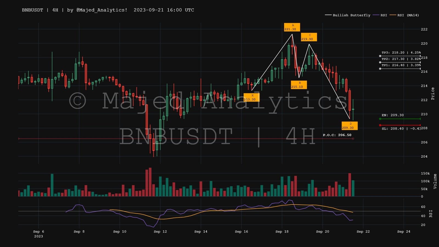Click the point A label at 221.30

tap(292, 27)
